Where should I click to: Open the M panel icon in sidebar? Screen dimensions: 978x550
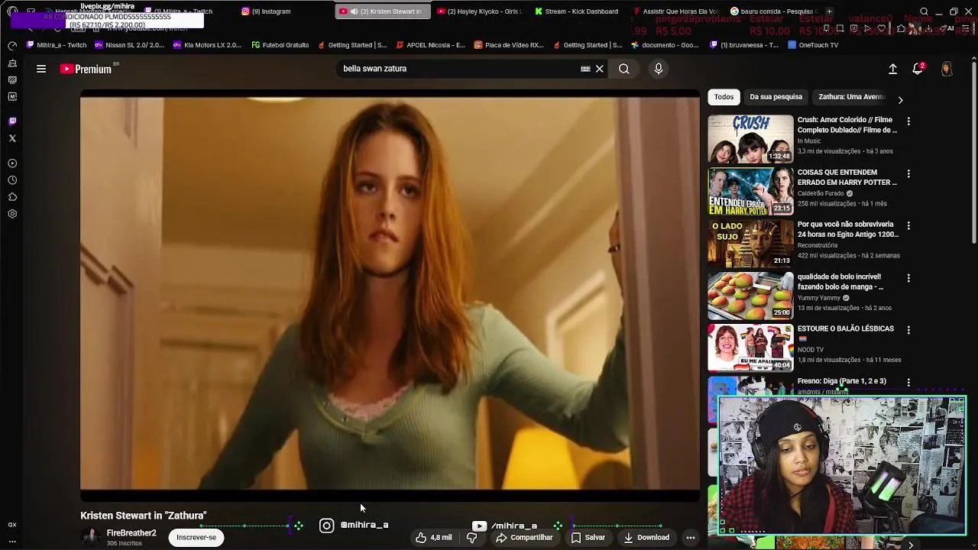click(x=12, y=96)
